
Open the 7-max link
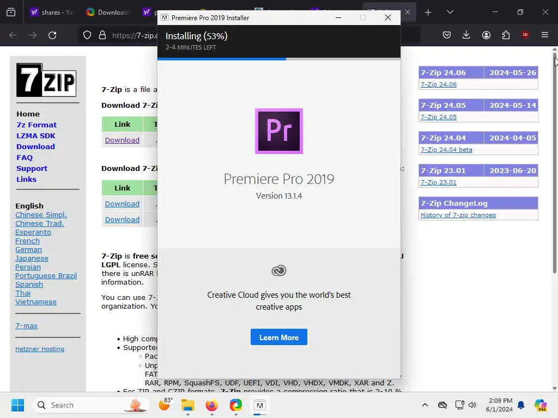(x=26, y=325)
